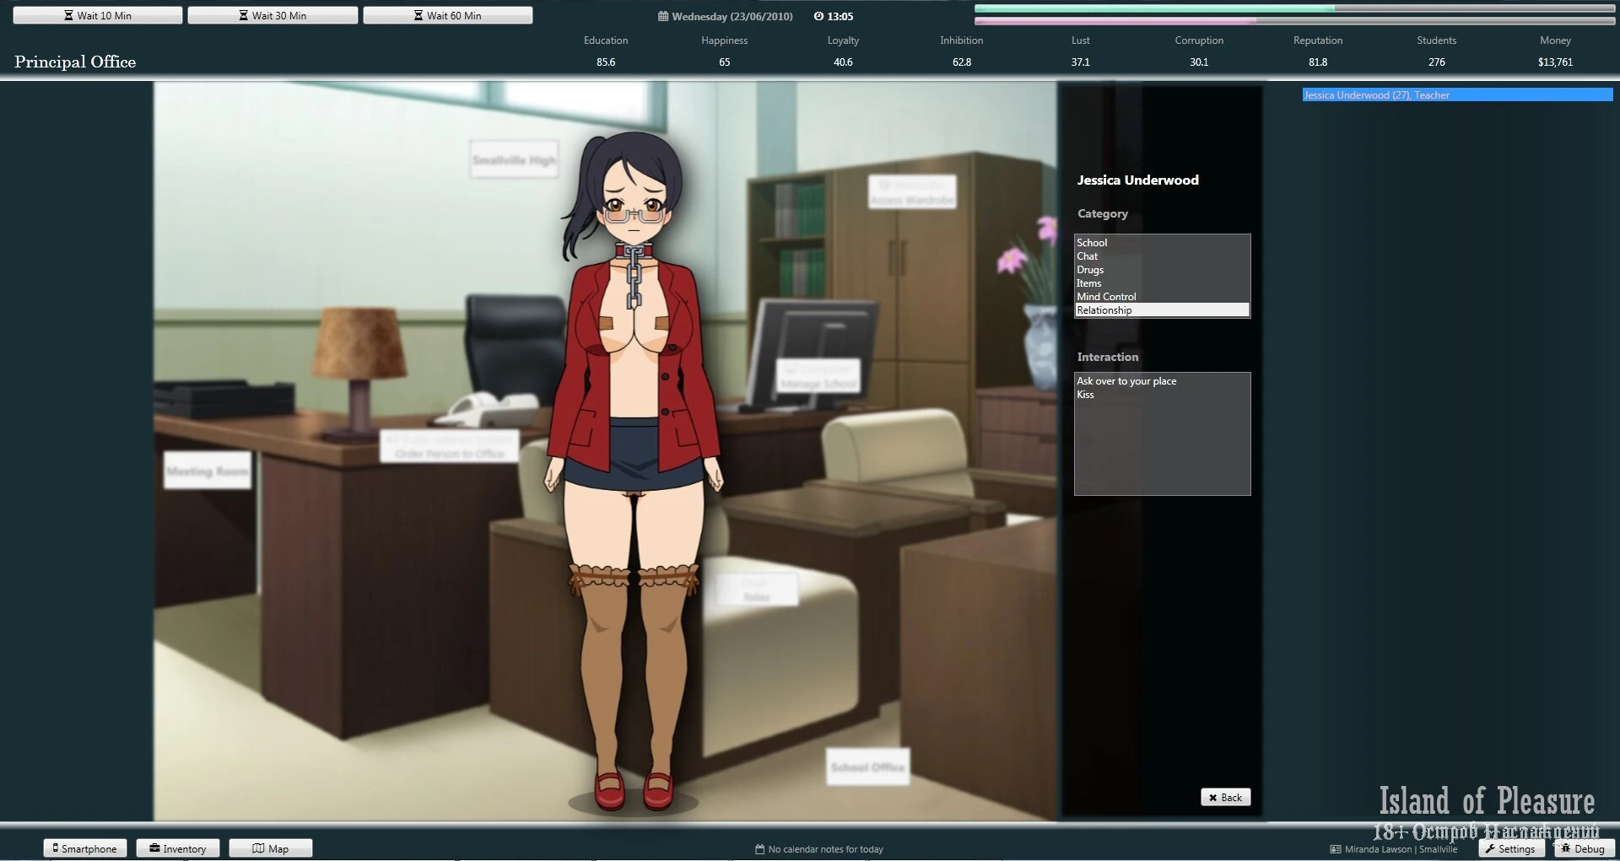Choose the Ask over to your place interaction
Image resolution: width=1620 pixels, height=861 pixels.
1126,381
